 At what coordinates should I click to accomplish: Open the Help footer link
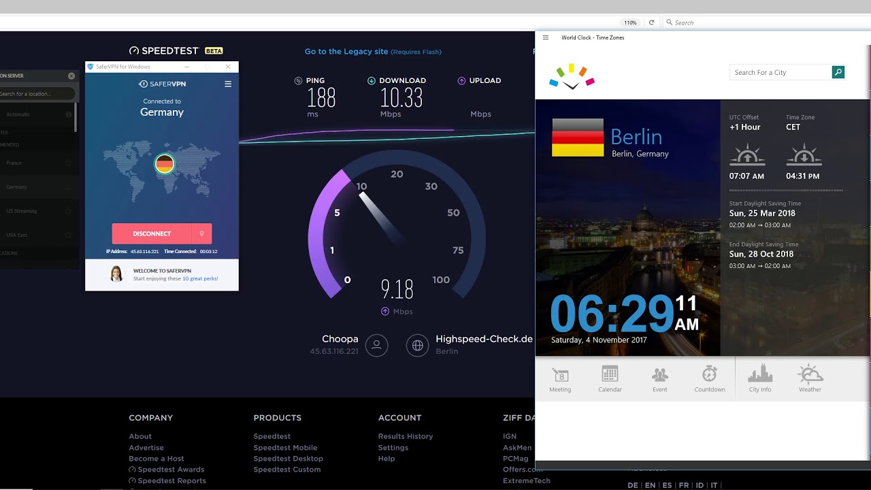click(x=387, y=459)
